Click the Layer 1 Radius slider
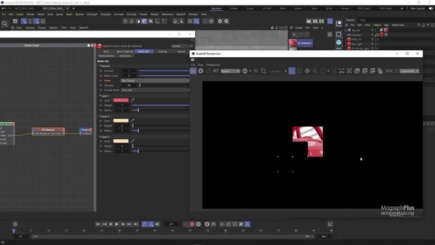435x245 pixels. 161,110
